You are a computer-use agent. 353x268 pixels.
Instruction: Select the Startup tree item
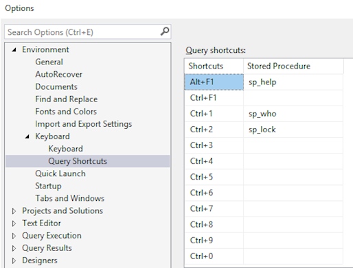click(48, 186)
